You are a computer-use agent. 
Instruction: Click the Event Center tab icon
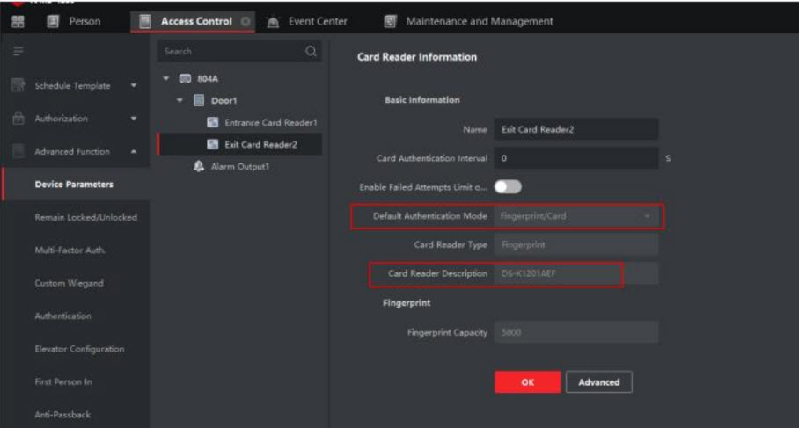[273, 21]
